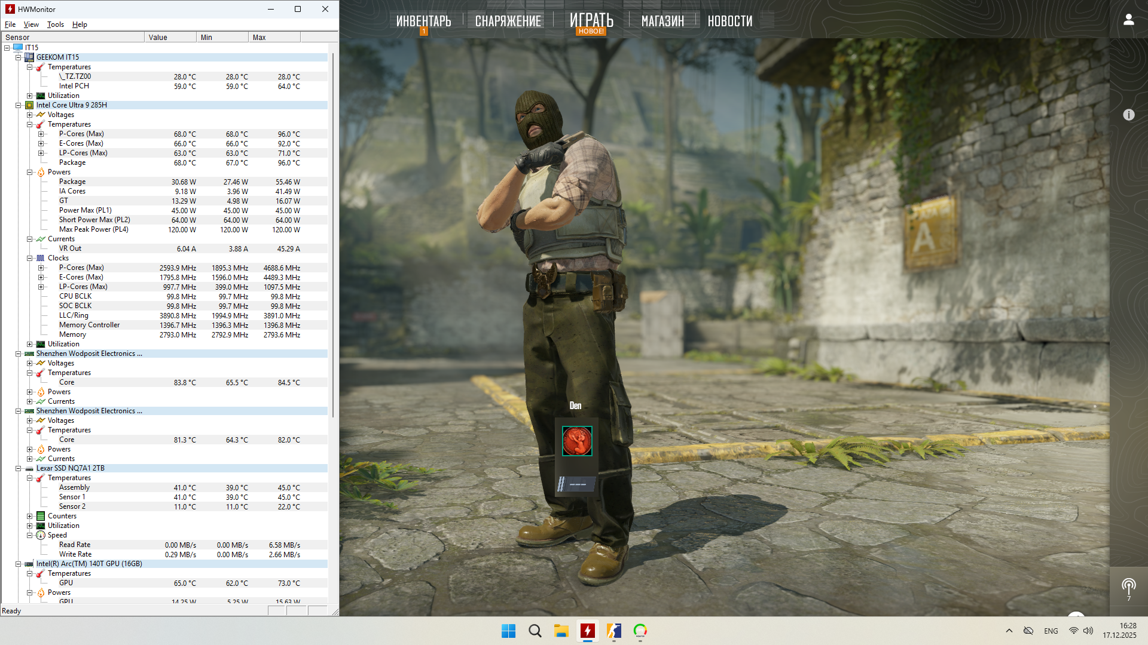
Task: Click the broadcast antenna icon
Action: [1128, 586]
